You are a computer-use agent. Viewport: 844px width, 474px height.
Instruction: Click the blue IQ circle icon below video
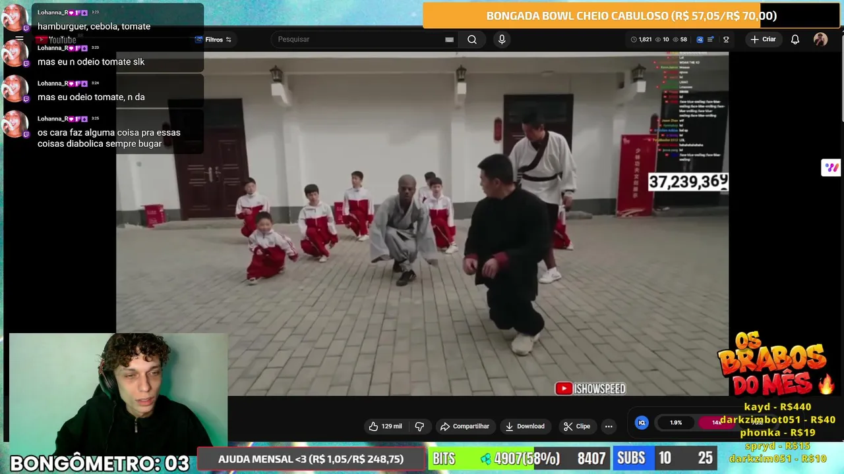tap(642, 423)
